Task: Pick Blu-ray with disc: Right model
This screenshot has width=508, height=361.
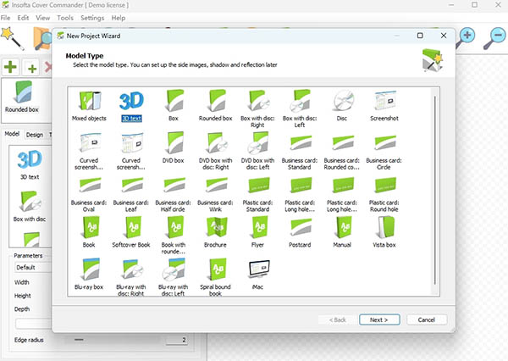Action: (131, 276)
